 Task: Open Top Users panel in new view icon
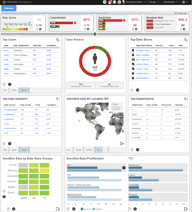tap(58, 40)
